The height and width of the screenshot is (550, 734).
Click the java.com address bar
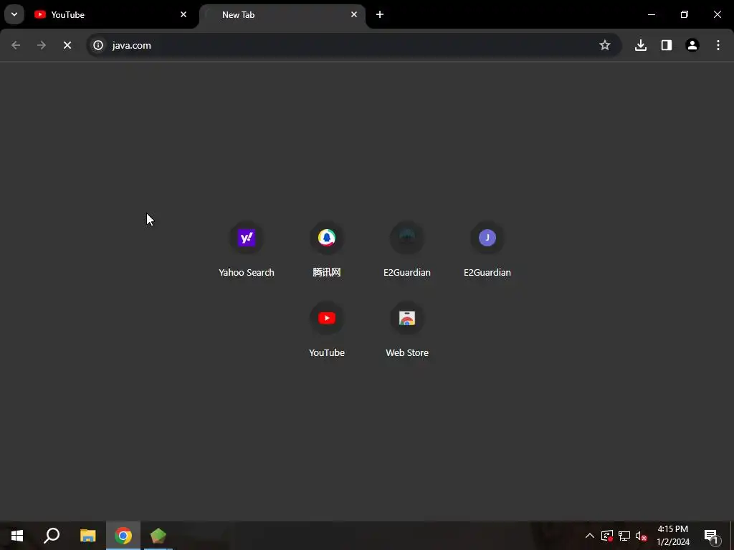coord(354,45)
